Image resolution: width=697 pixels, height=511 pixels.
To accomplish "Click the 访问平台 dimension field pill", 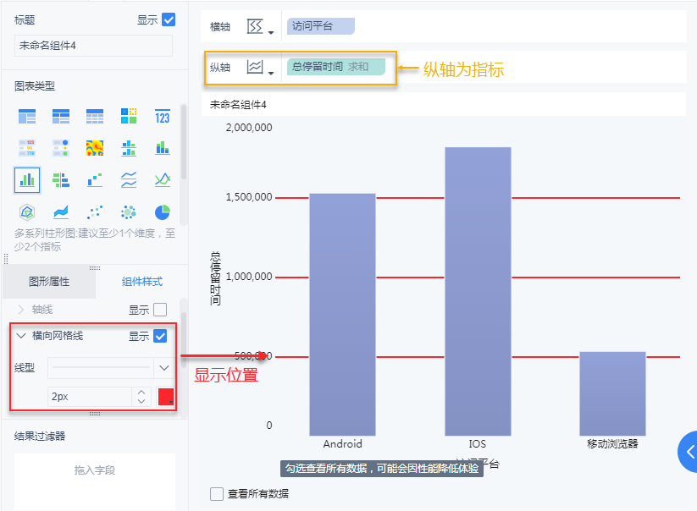I will click(x=320, y=26).
